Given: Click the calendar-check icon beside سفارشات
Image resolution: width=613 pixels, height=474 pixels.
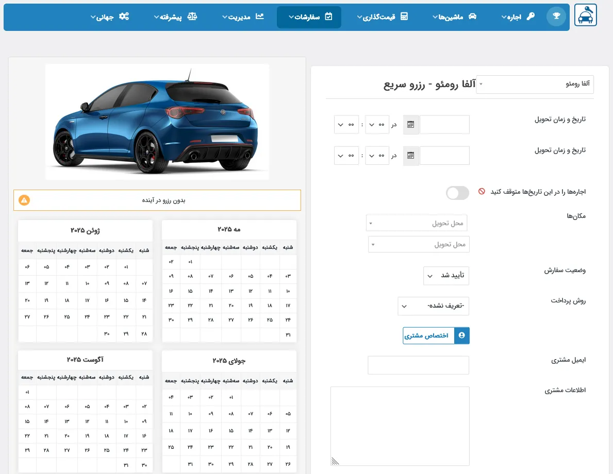Looking at the screenshot, I should [x=328, y=16].
